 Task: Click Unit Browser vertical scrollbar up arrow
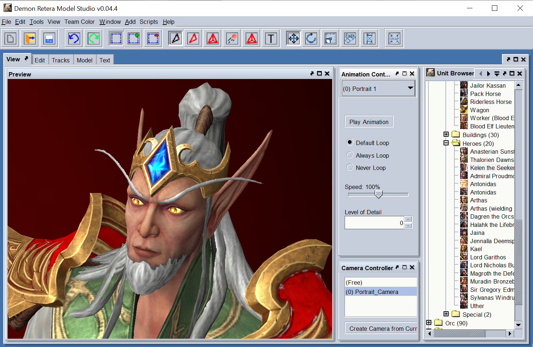[519, 85]
